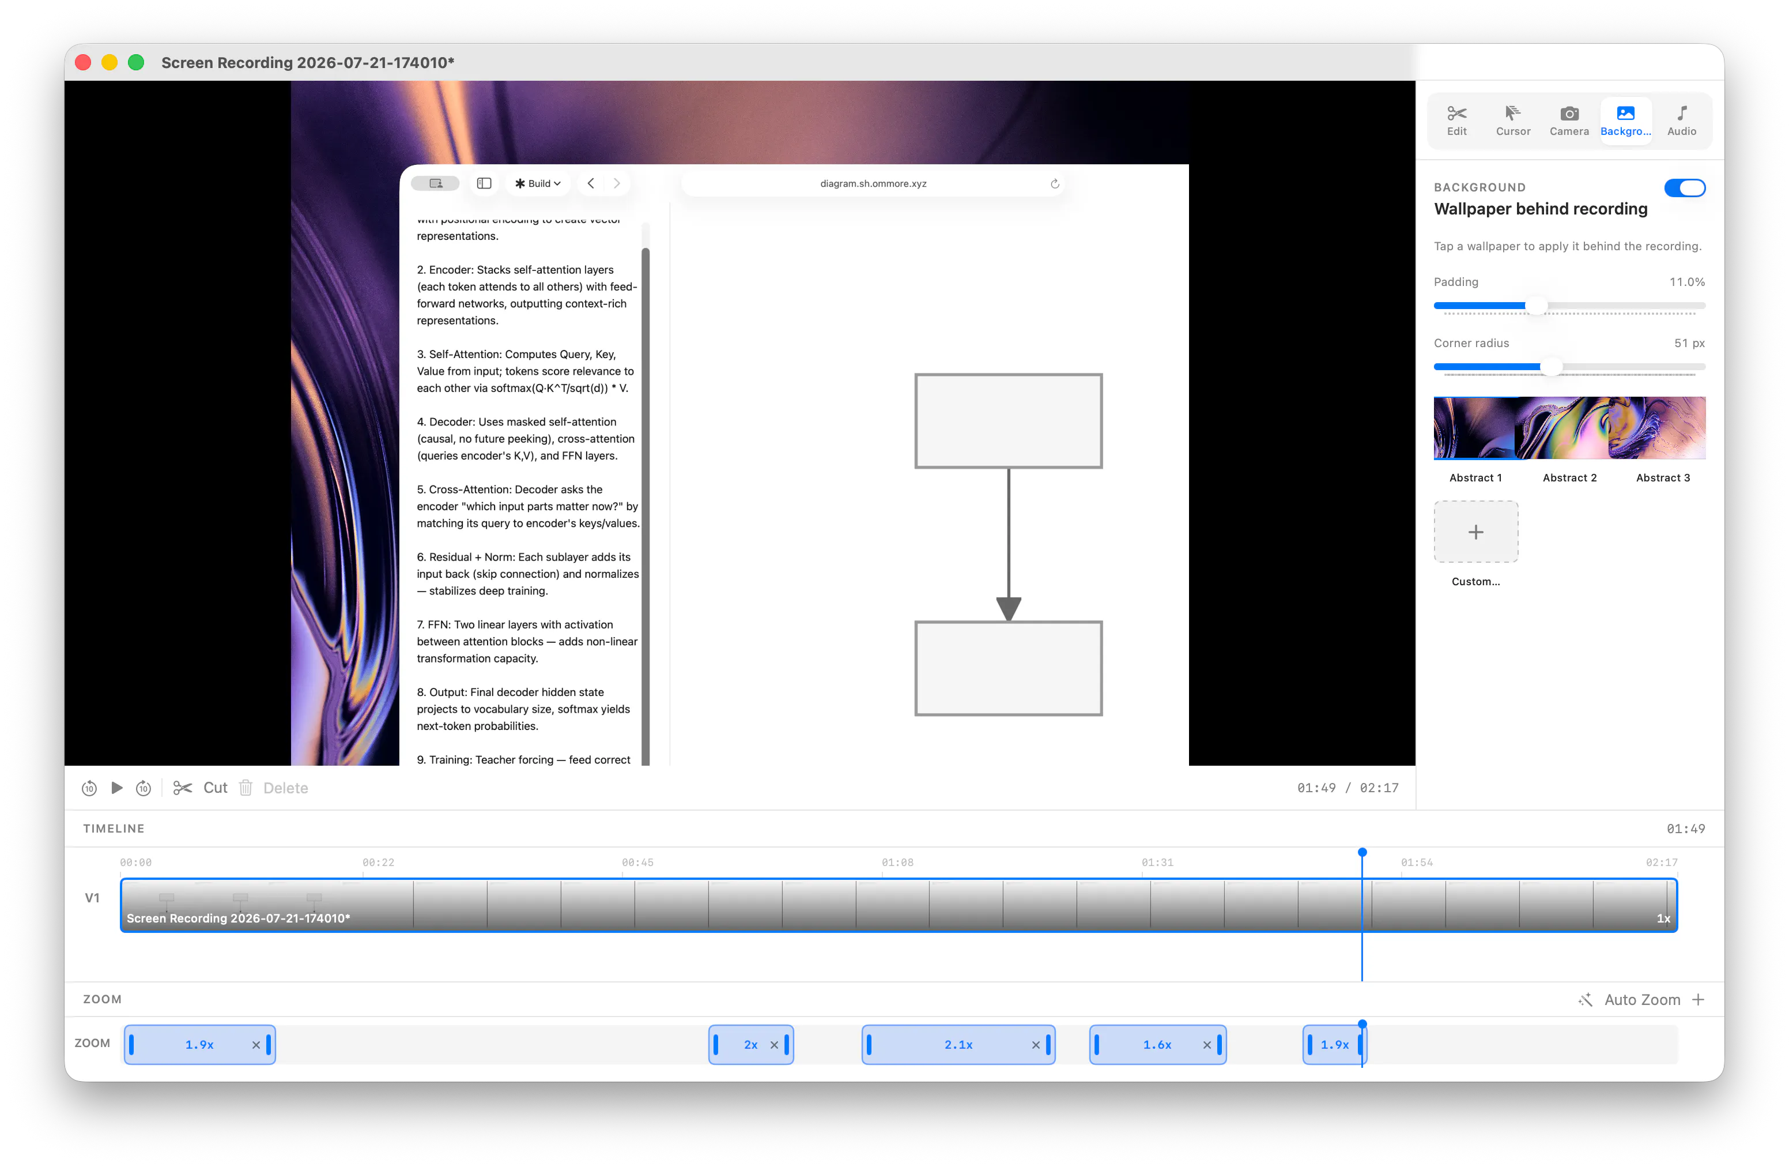1789x1167 pixels.
Task: Skip forward 10 seconds icon
Action: click(144, 788)
